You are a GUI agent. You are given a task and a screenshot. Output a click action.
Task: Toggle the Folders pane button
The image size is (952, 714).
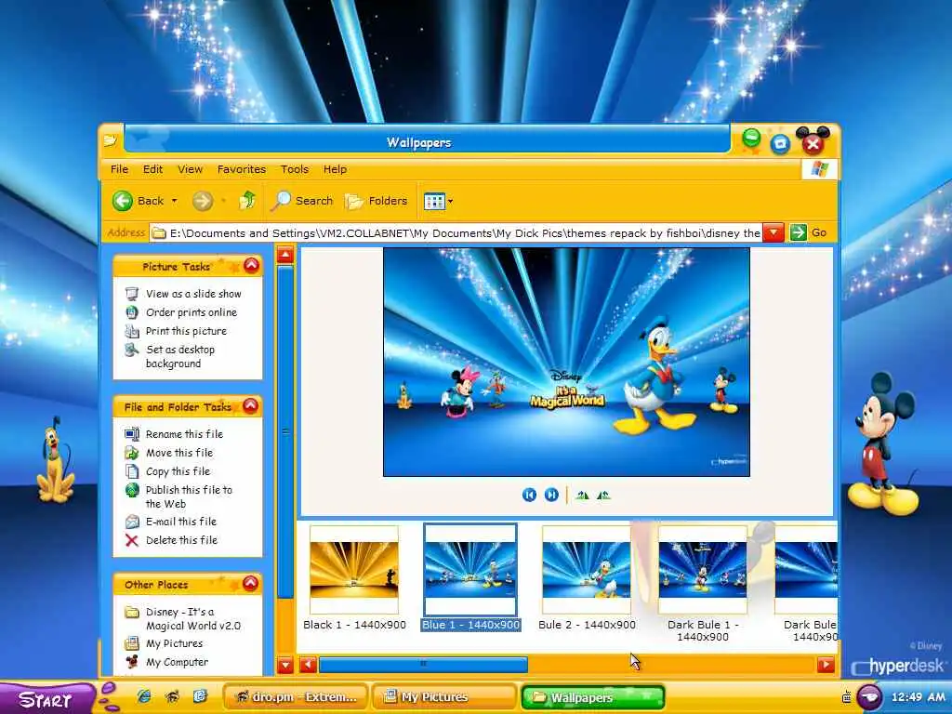coord(377,201)
